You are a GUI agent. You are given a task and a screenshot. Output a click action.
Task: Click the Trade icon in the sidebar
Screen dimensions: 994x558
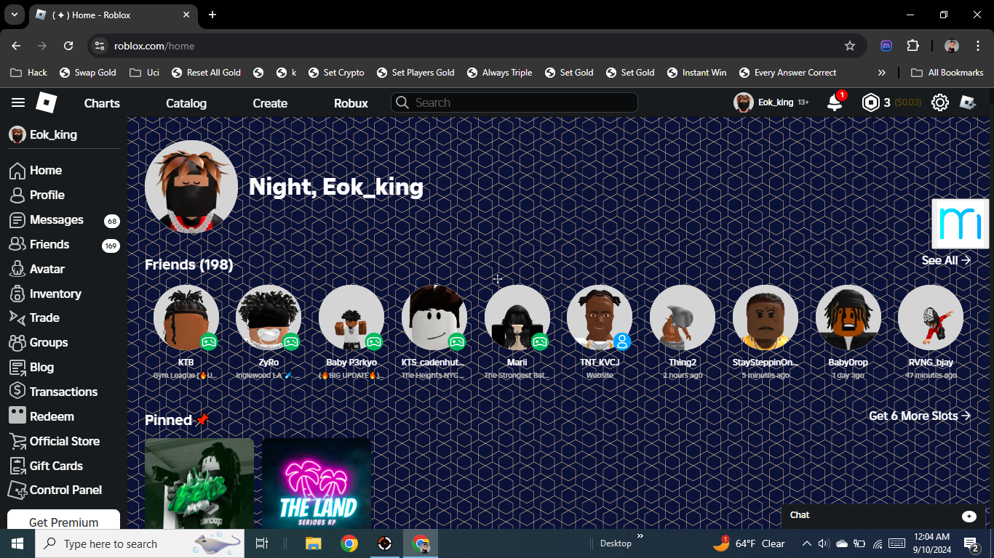point(17,318)
